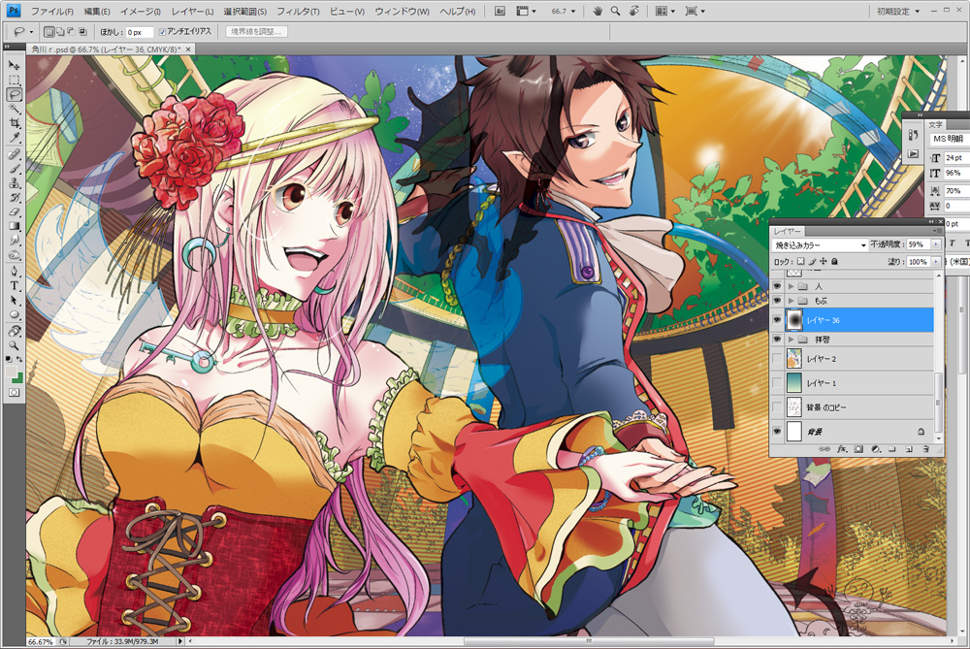Link layers using chain icon
Screen dimensions: 970x649
(824, 449)
